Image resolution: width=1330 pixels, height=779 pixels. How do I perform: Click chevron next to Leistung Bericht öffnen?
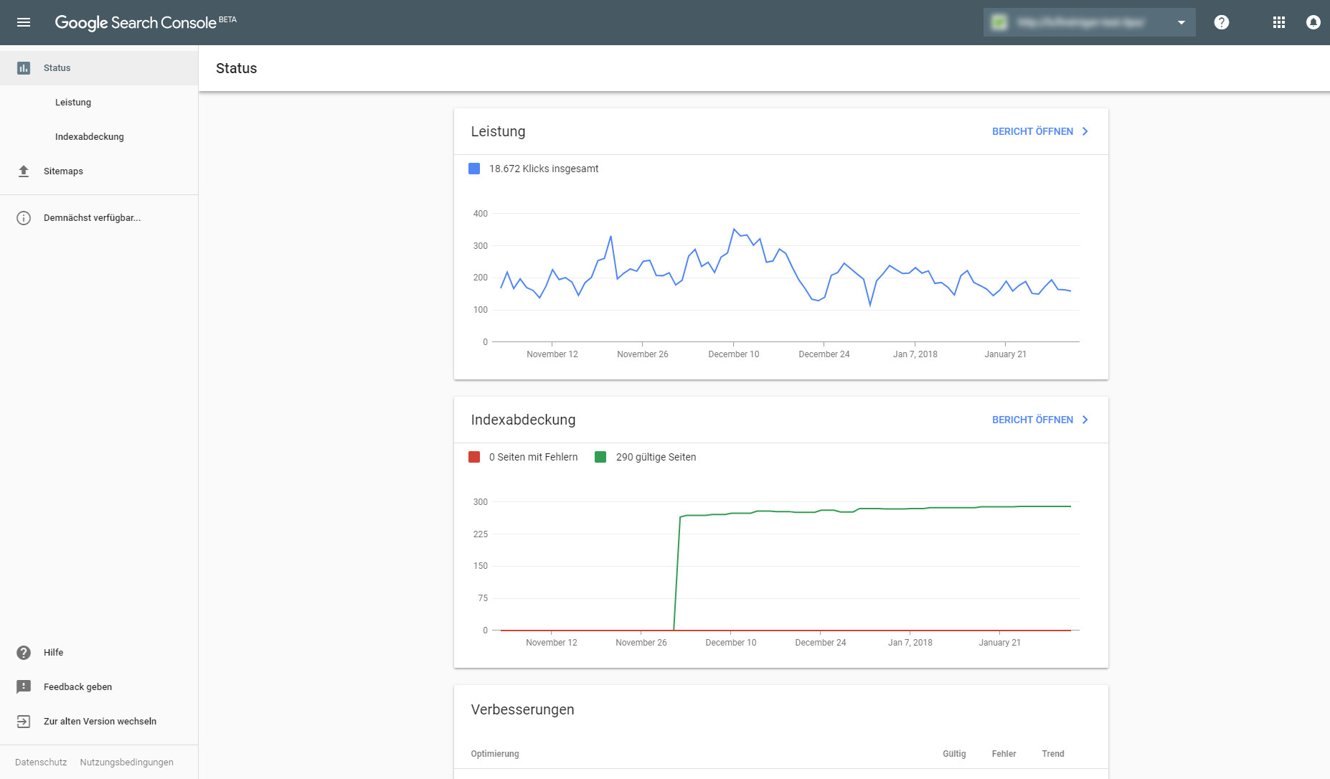click(x=1085, y=131)
